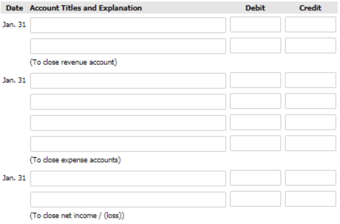
Task: Focus first debit field of net income entry
Action: (x=256, y=179)
